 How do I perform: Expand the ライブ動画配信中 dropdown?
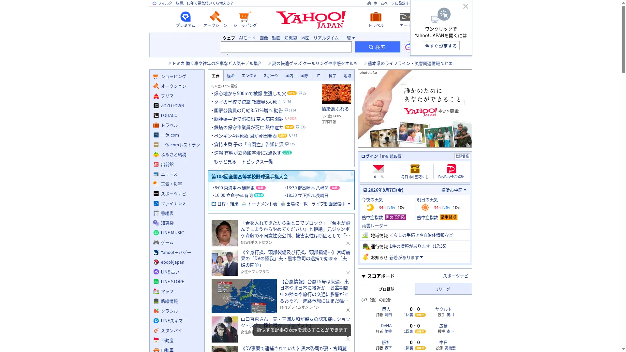[331, 204]
